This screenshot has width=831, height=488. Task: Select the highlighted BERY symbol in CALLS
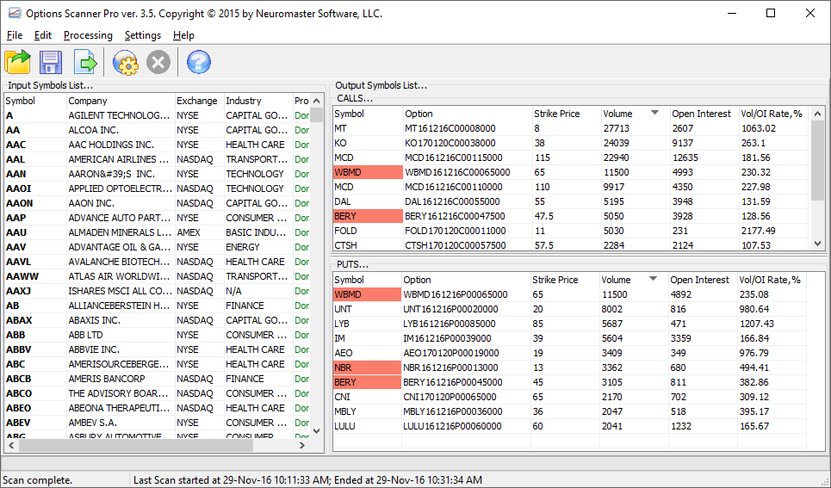coord(368,216)
